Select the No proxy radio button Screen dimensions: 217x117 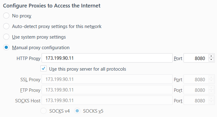pos(6,16)
